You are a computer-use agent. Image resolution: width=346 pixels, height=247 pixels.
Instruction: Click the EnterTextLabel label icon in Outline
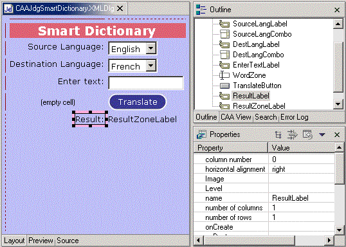coord(224,65)
